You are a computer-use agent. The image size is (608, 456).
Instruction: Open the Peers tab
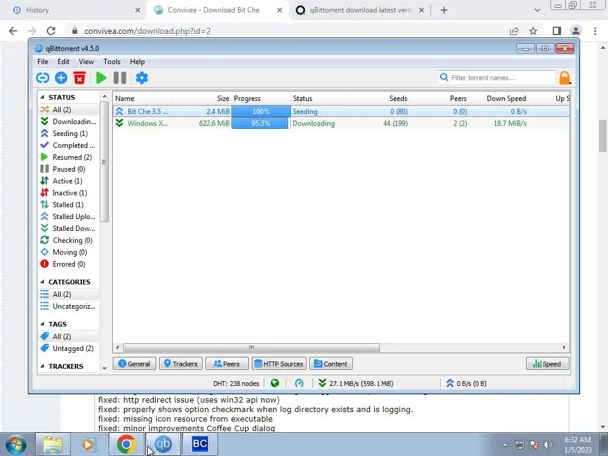227,364
